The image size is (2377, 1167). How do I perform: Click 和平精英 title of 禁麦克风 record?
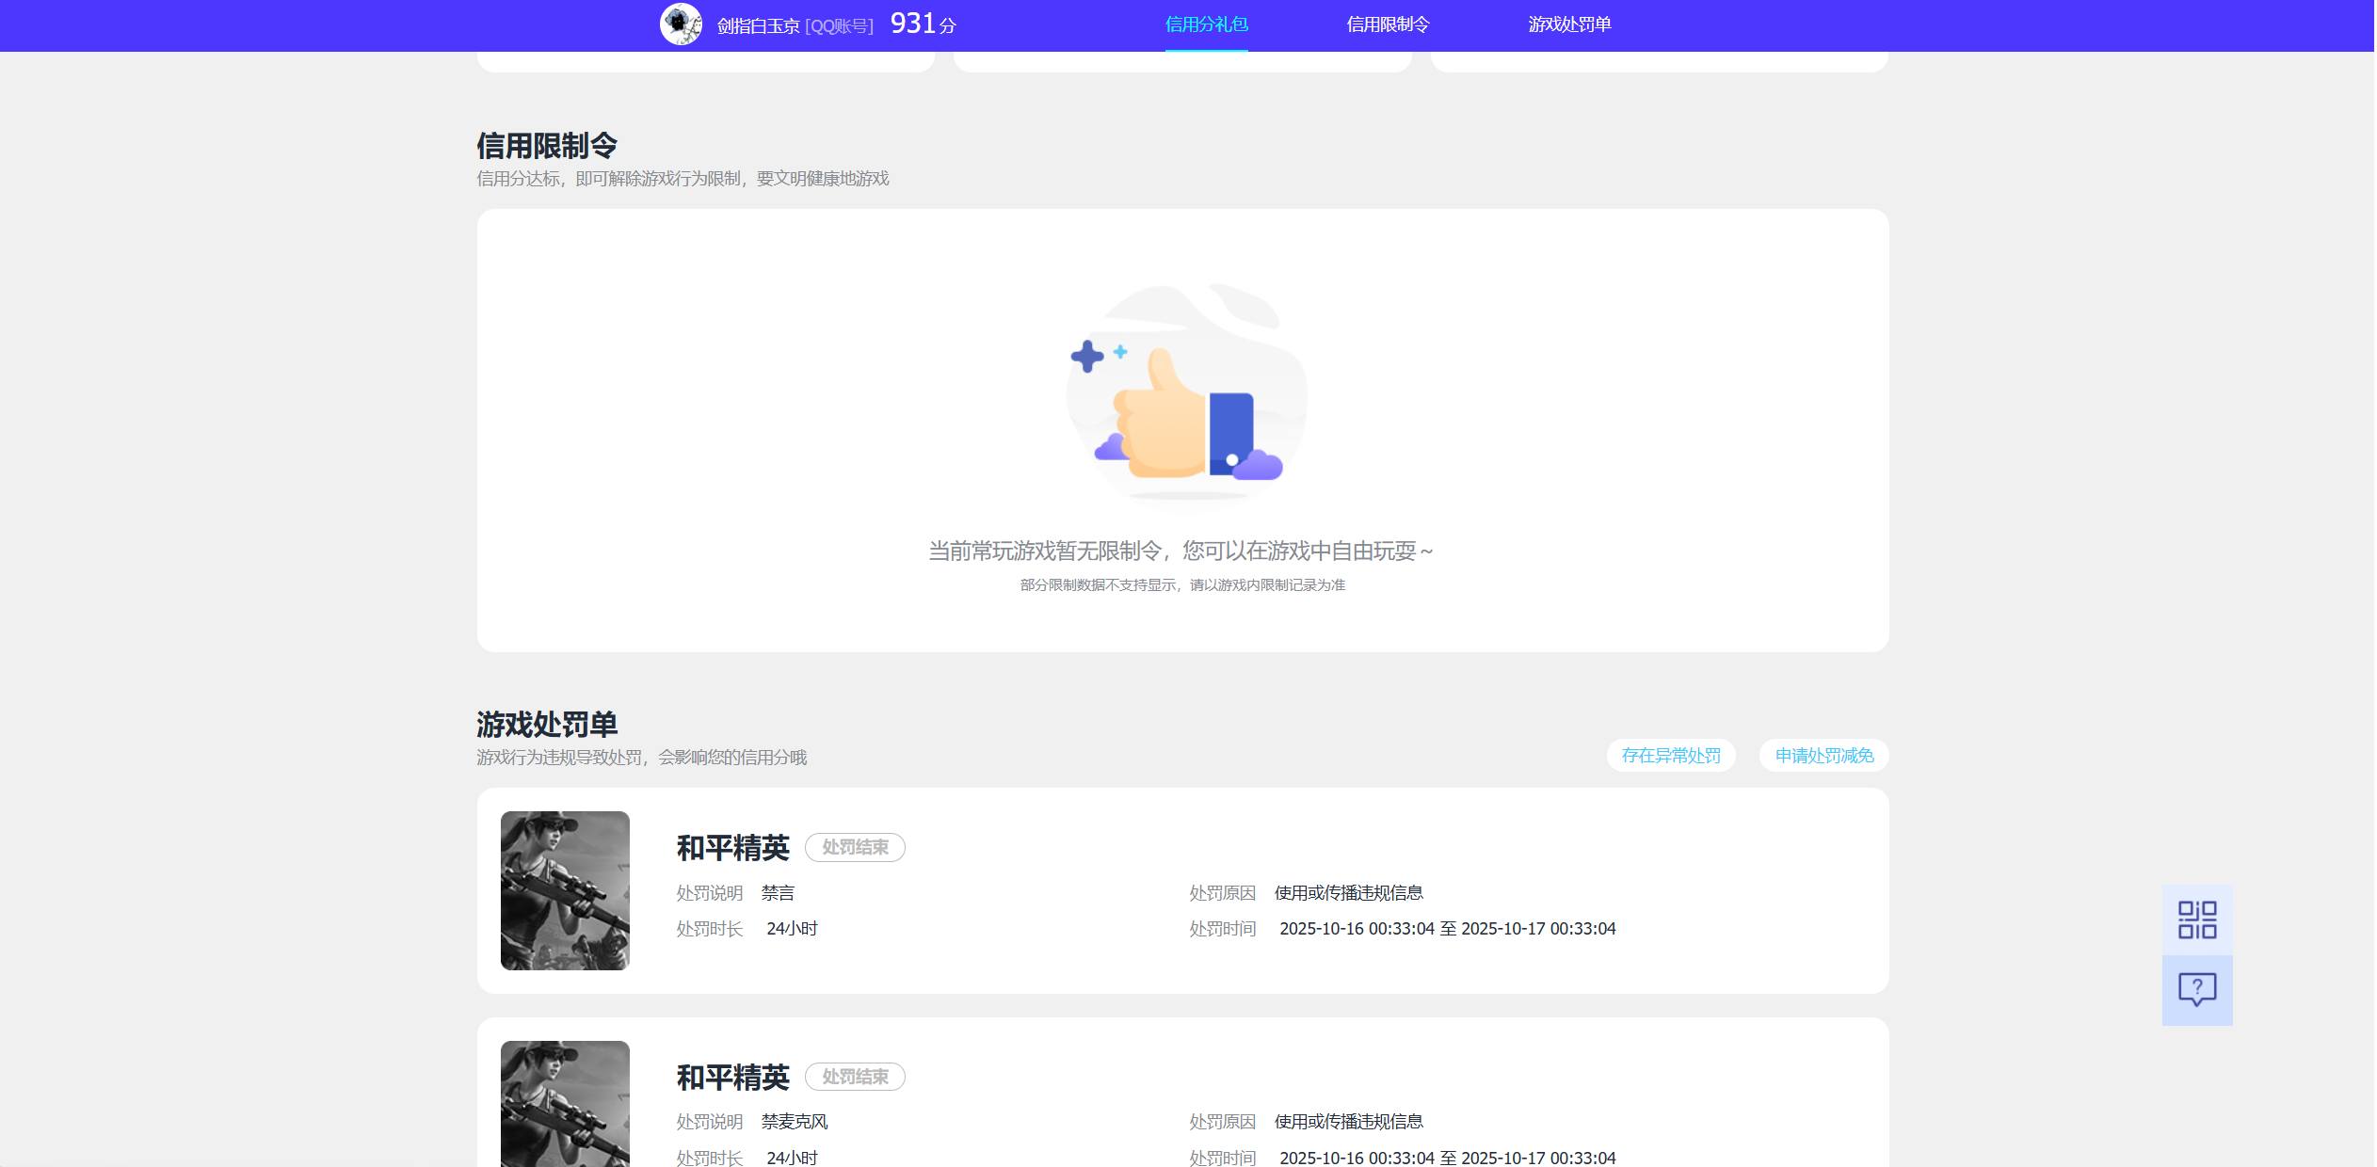[x=732, y=1078]
